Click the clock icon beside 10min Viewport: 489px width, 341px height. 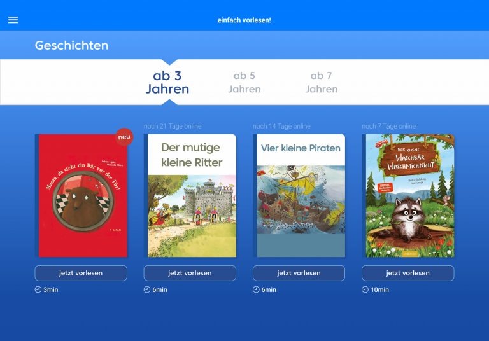pyautogui.click(x=365, y=289)
